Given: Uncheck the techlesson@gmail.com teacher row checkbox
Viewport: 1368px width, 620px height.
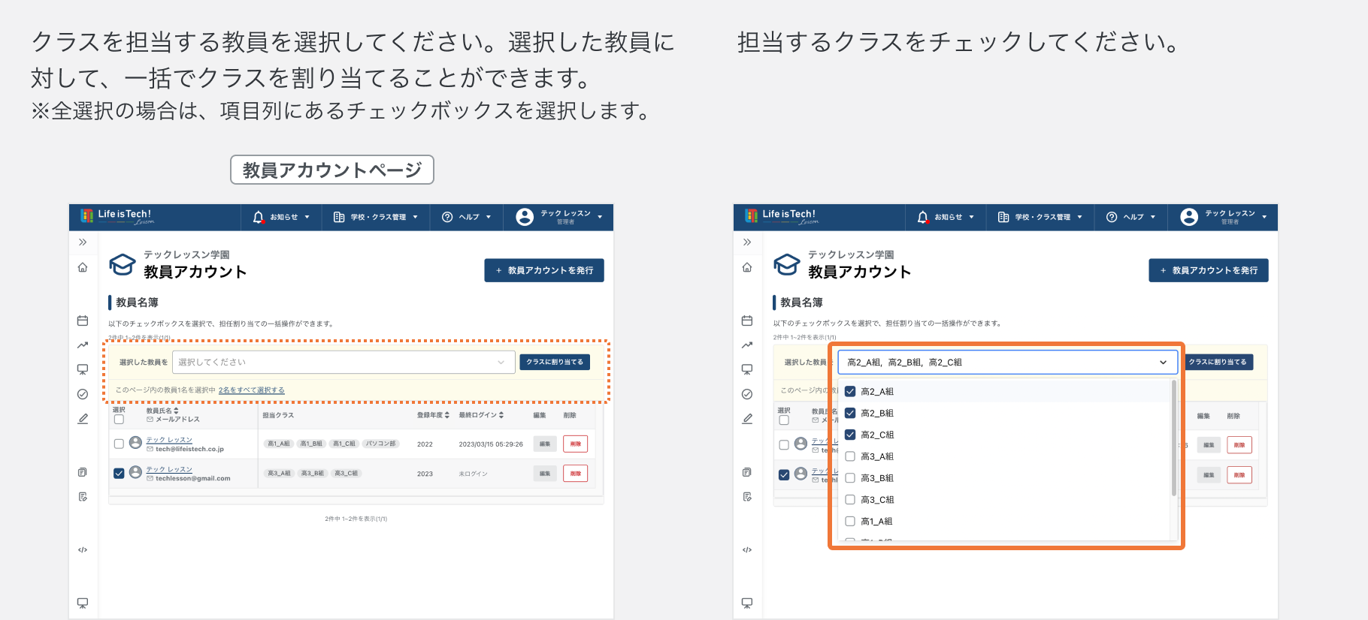Looking at the screenshot, I should click(x=119, y=473).
